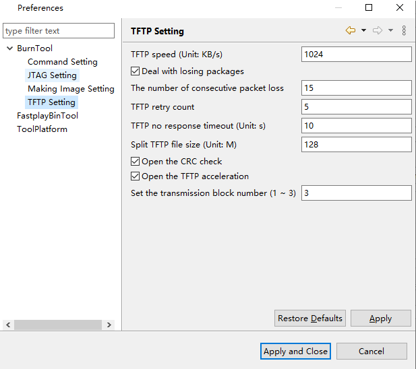This screenshot has height=369, width=416.
Task: Open FastplayBinTool preferences
Action: click(47, 116)
